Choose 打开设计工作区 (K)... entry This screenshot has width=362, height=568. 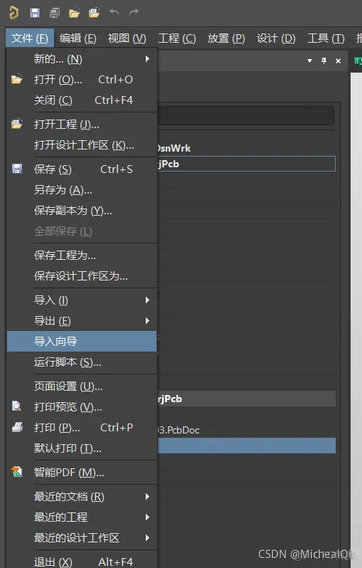tap(82, 145)
